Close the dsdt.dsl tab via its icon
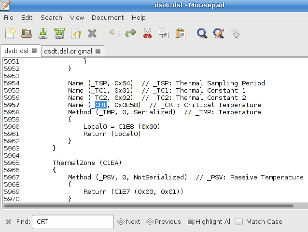This screenshot has height=232, width=308. point(34,51)
